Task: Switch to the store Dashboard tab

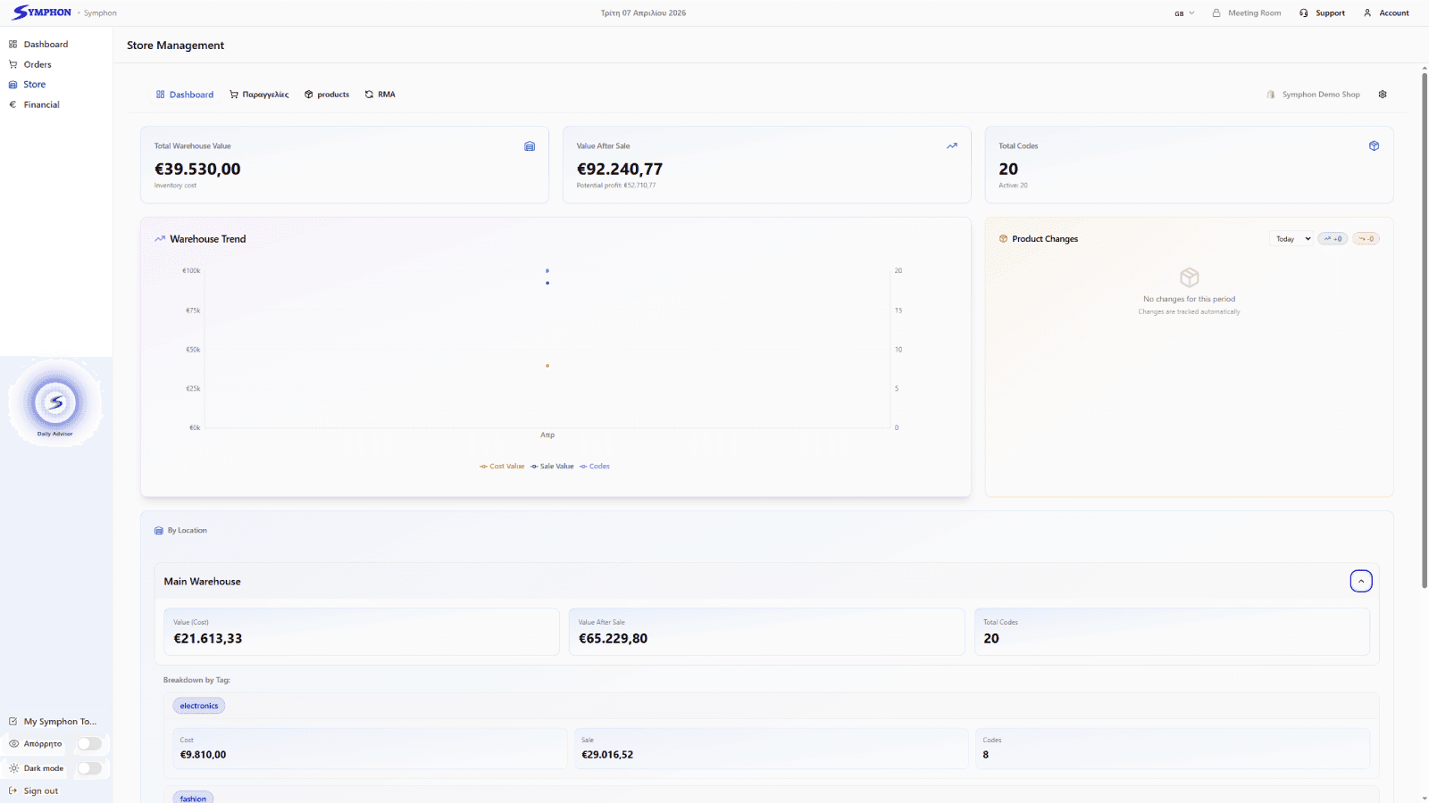Action: click(185, 95)
